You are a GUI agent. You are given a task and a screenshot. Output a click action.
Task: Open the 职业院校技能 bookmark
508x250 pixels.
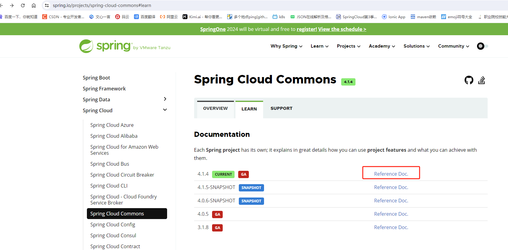tap(493, 17)
